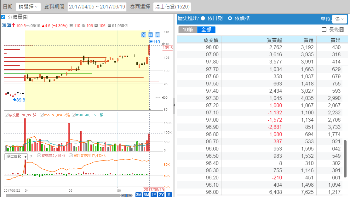Click the 6M range button
This screenshot has width=350, height=197.
146,194
